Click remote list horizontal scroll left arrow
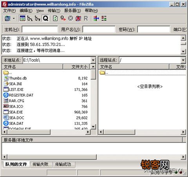The width and height of the screenshot is (188, 177). tap(101, 132)
